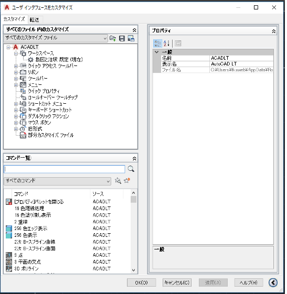Select the メニュー tree item
Screen dimensions: 287x294
click(x=35, y=85)
